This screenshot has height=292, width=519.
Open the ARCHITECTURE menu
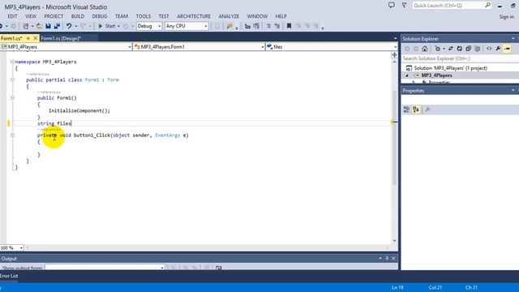pyautogui.click(x=194, y=16)
